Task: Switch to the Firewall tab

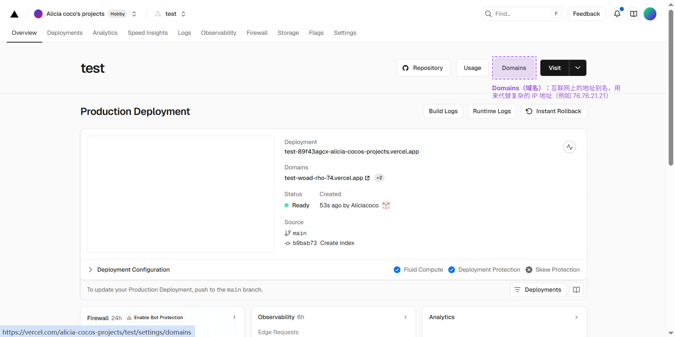Action: pos(257,33)
